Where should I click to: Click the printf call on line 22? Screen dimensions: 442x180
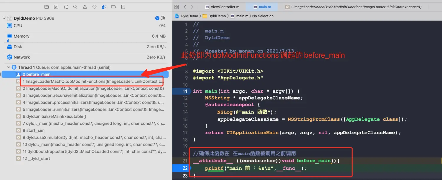214,169
